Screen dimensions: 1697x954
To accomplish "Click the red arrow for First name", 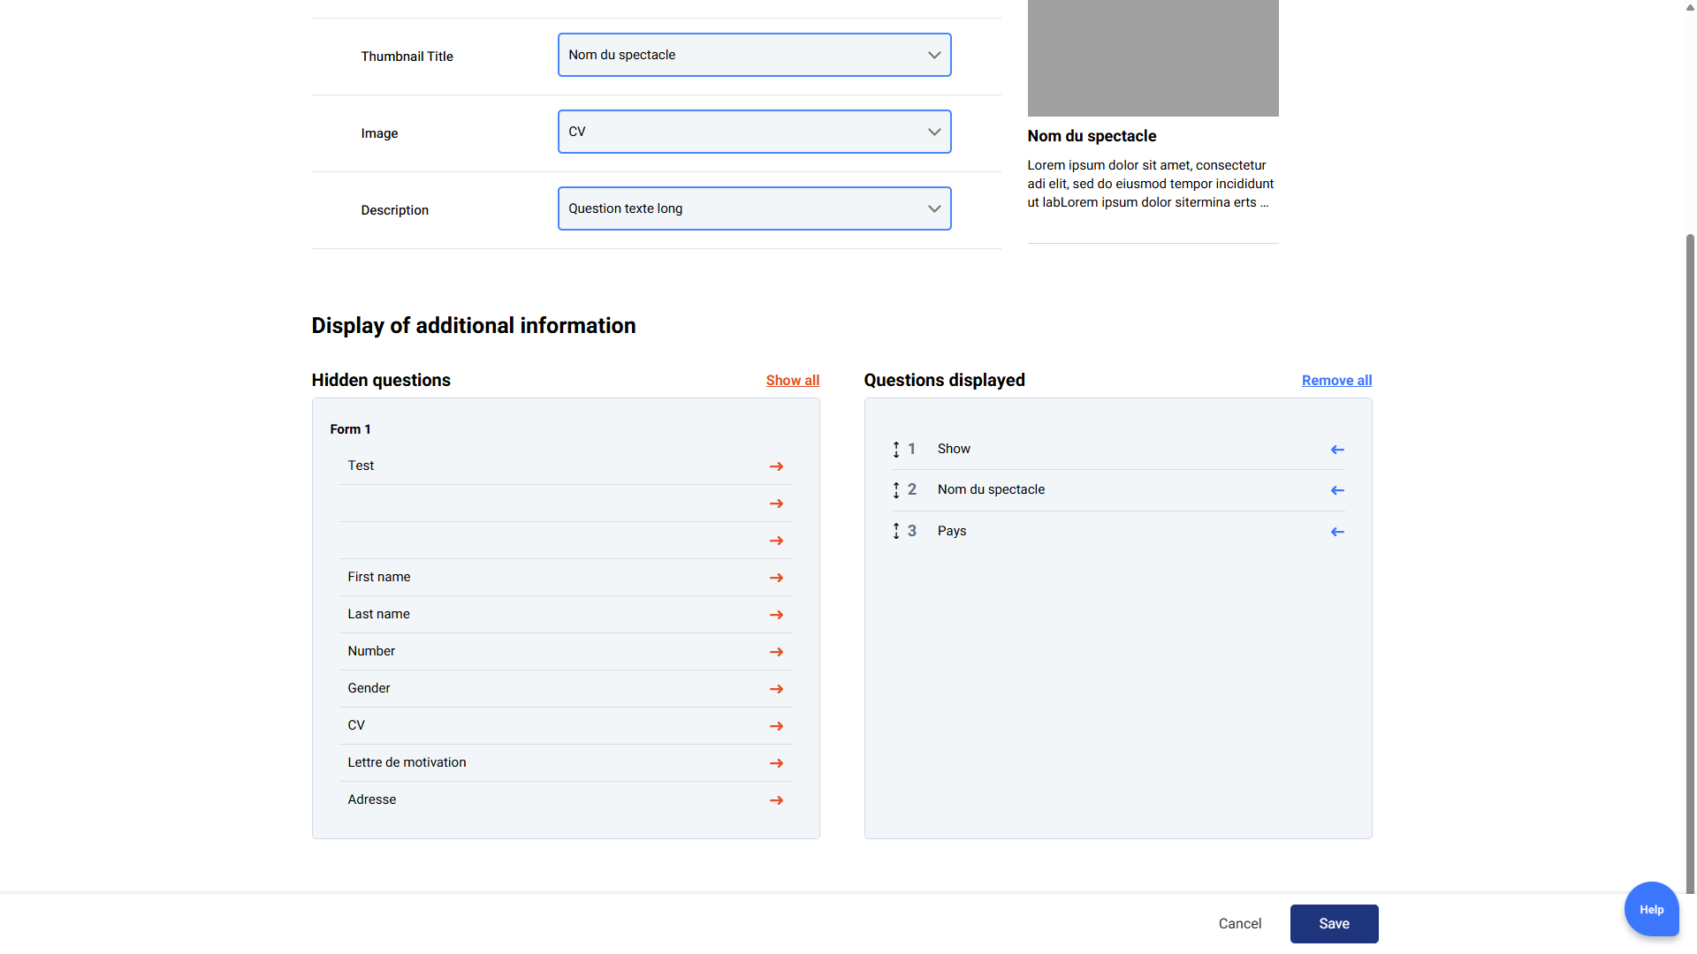I will click(x=776, y=578).
